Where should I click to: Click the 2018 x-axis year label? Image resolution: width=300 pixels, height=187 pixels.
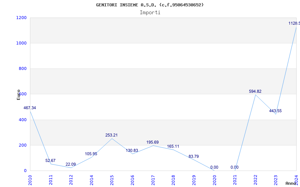(x=173, y=180)
